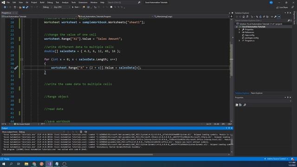This screenshot has width=297, height=167.
Task: Click the Solution Explorer Home icon
Action: point(243,17)
